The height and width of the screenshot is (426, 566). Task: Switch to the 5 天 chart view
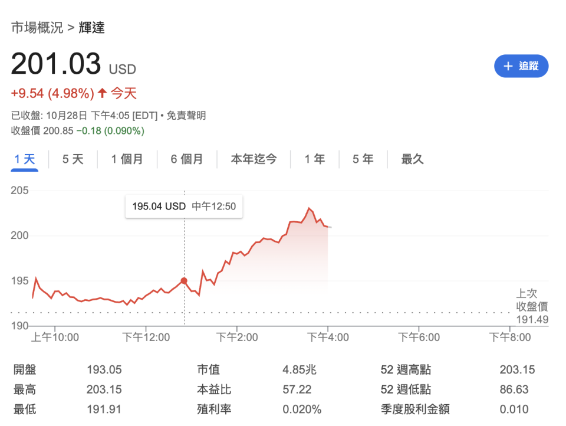[x=71, y=159]
